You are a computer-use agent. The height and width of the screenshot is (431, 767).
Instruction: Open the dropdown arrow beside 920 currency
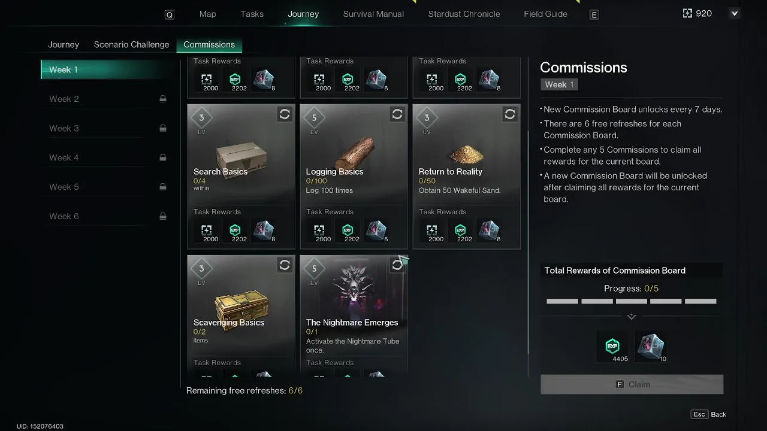[735, 14]
